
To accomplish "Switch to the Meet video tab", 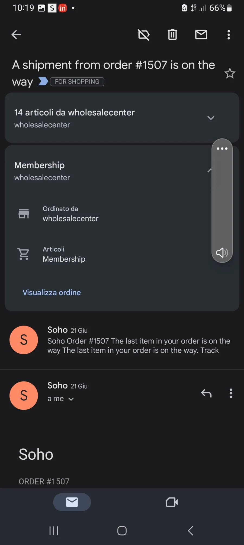I will 172,502.
